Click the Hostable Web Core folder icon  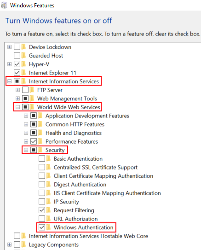pos(24,236)
